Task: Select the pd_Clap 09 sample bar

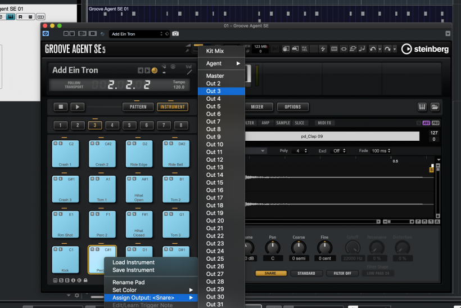Action: (332, 136)
